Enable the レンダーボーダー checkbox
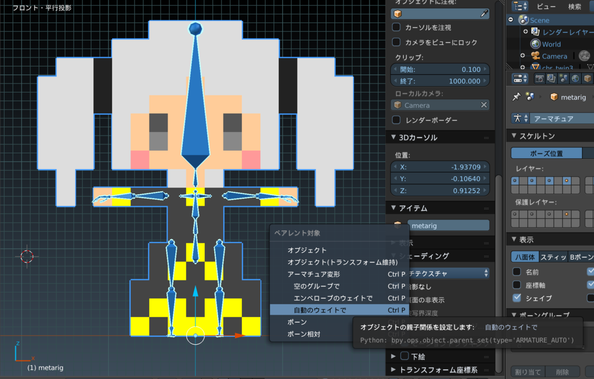 tap(396, 120)
